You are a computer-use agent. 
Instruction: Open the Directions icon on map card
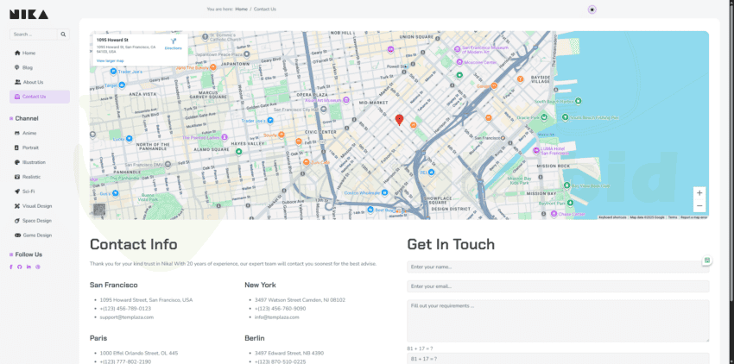tap(173, 42)
